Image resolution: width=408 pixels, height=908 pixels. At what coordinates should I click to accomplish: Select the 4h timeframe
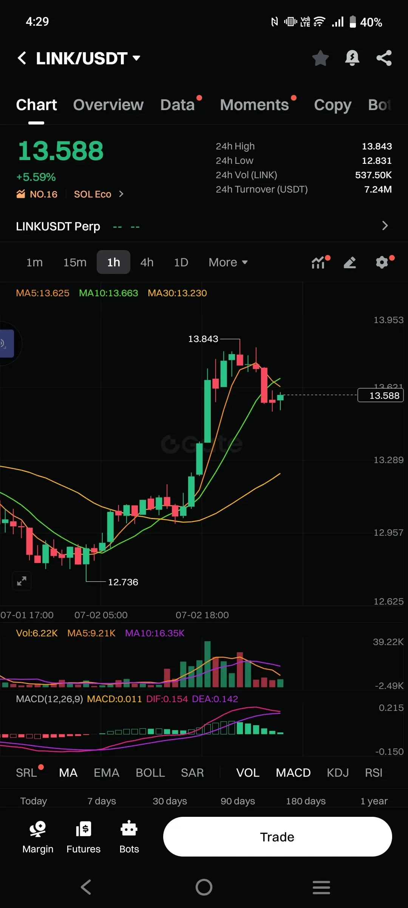pyautogui.click(x=147, y=262)
